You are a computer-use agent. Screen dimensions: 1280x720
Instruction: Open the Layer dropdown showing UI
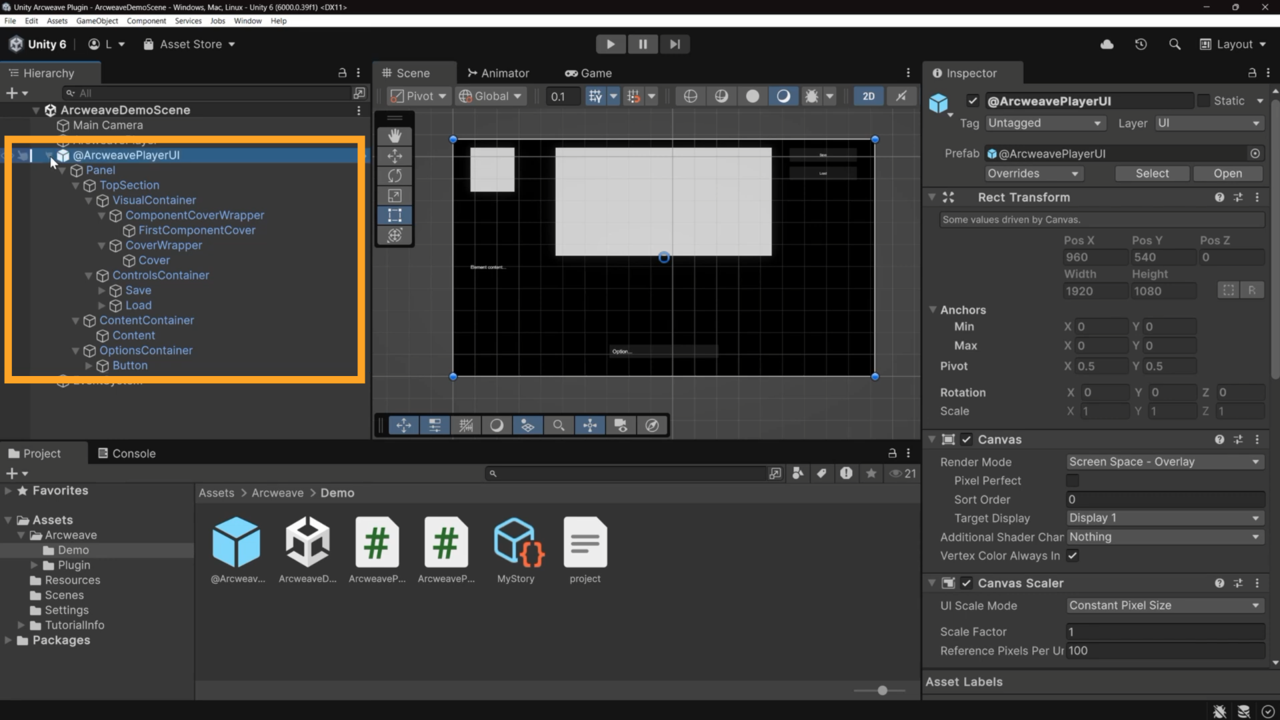pos(1209,123)
